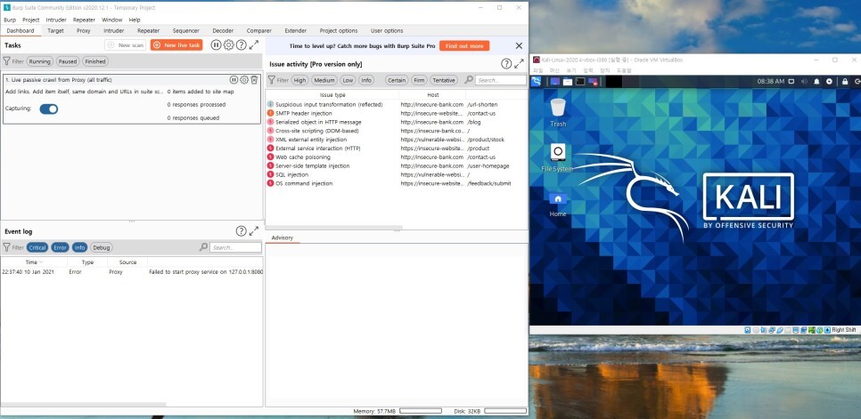Launch the file manager from the Kali panel
This screenshot has width=861, height=419.
click(x=567, y=81)
